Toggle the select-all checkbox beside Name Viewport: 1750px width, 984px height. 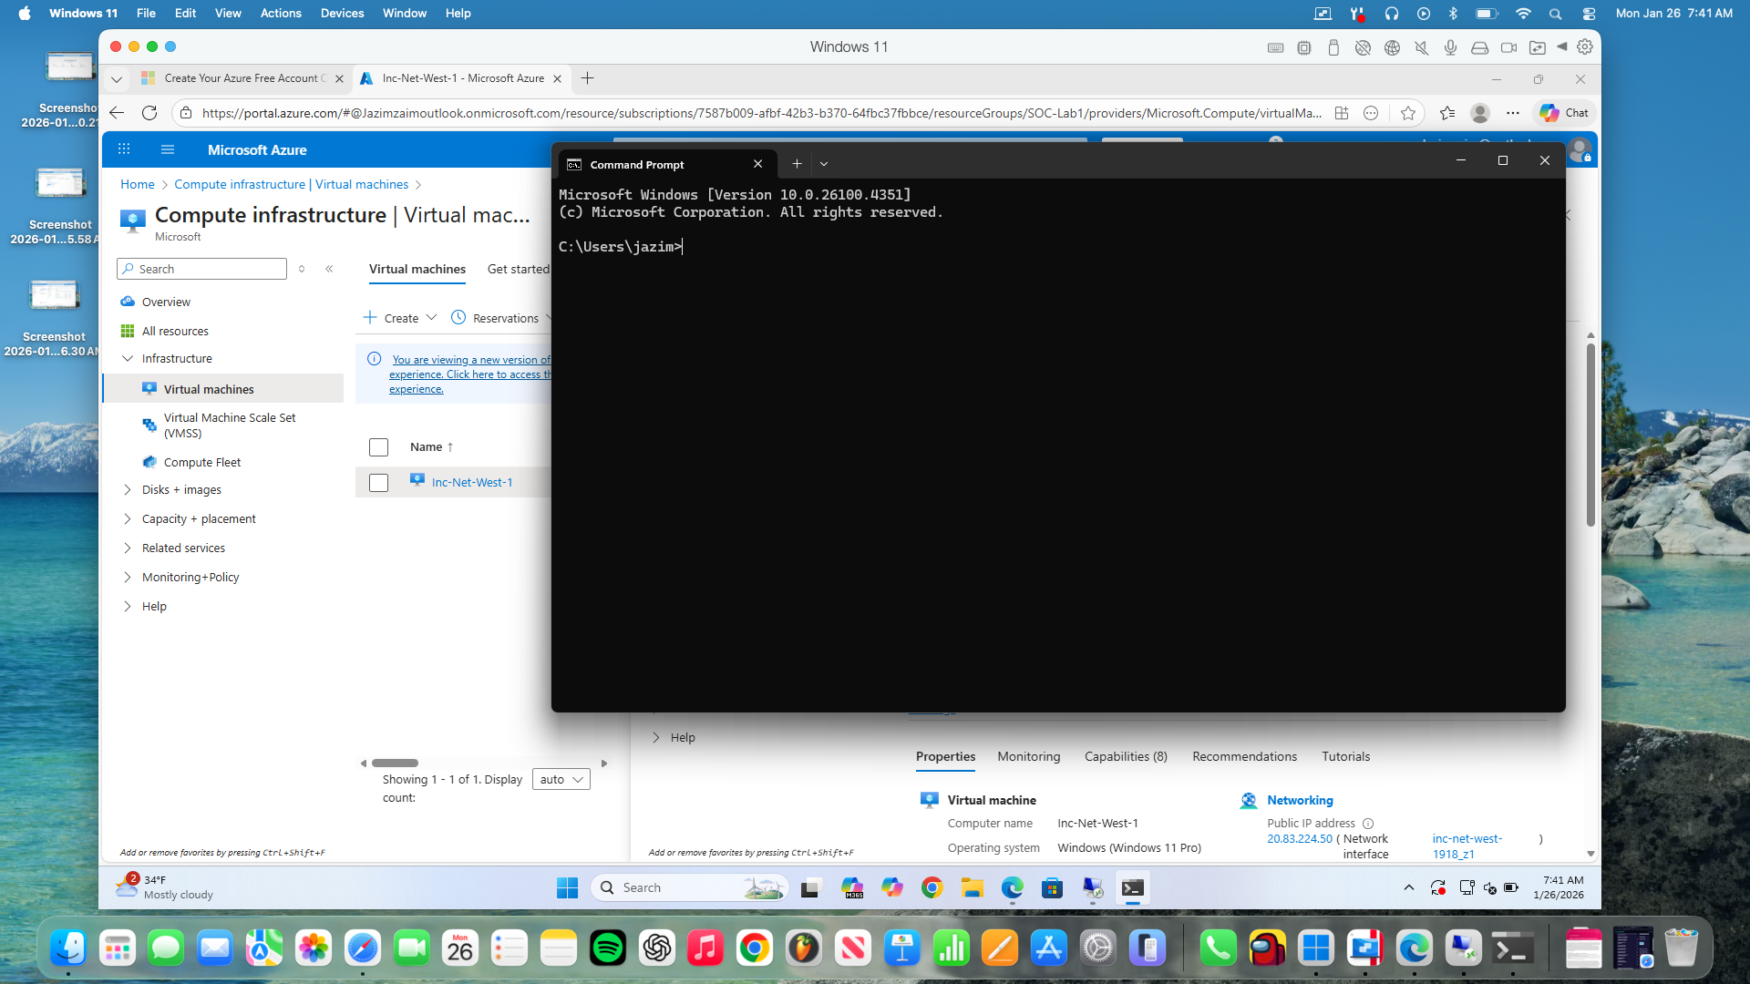click(x=378, y=447)
